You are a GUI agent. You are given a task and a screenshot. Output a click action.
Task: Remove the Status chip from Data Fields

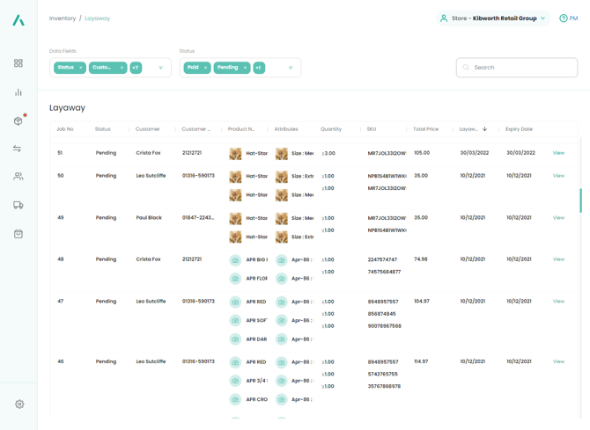[81, 68]
